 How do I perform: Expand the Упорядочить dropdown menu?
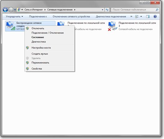[14, 17]
